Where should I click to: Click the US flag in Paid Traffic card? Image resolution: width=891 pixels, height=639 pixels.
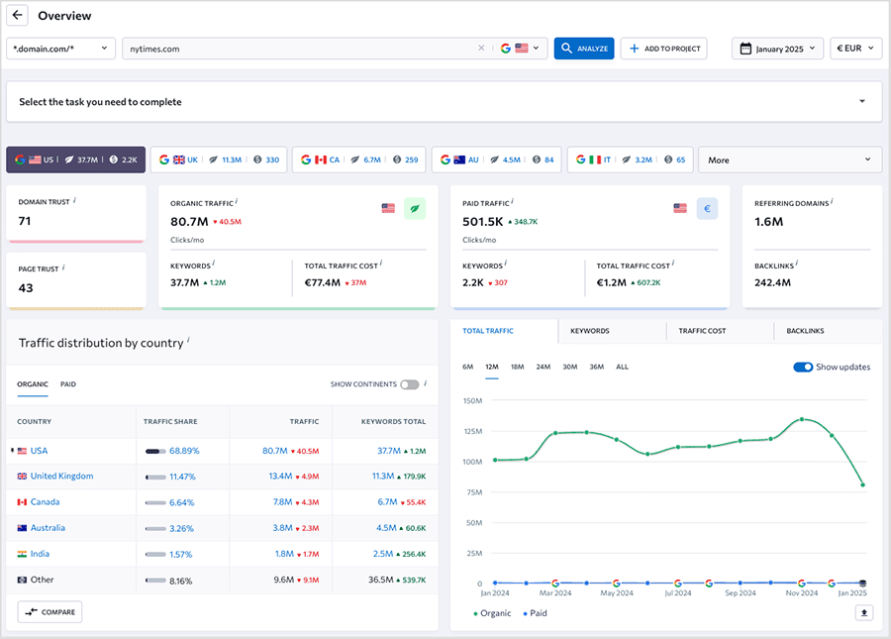click(x=680, y=209)
